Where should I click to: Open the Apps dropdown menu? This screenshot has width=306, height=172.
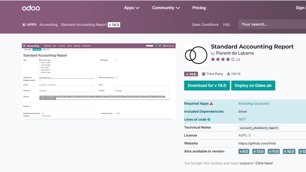[x=132, y=8]
